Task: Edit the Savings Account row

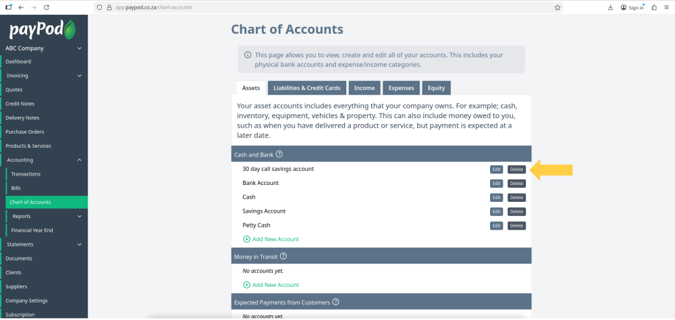Action: [x=496, y=211]
